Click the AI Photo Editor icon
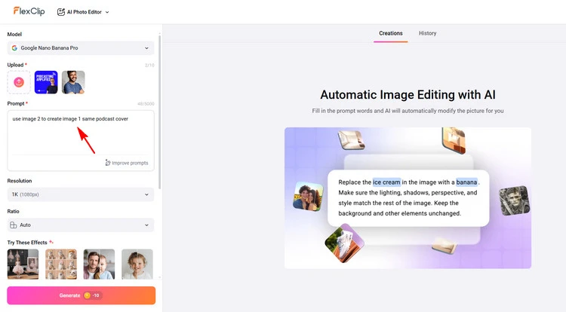This screenshot has height=312, width=566. pos(61,12)
